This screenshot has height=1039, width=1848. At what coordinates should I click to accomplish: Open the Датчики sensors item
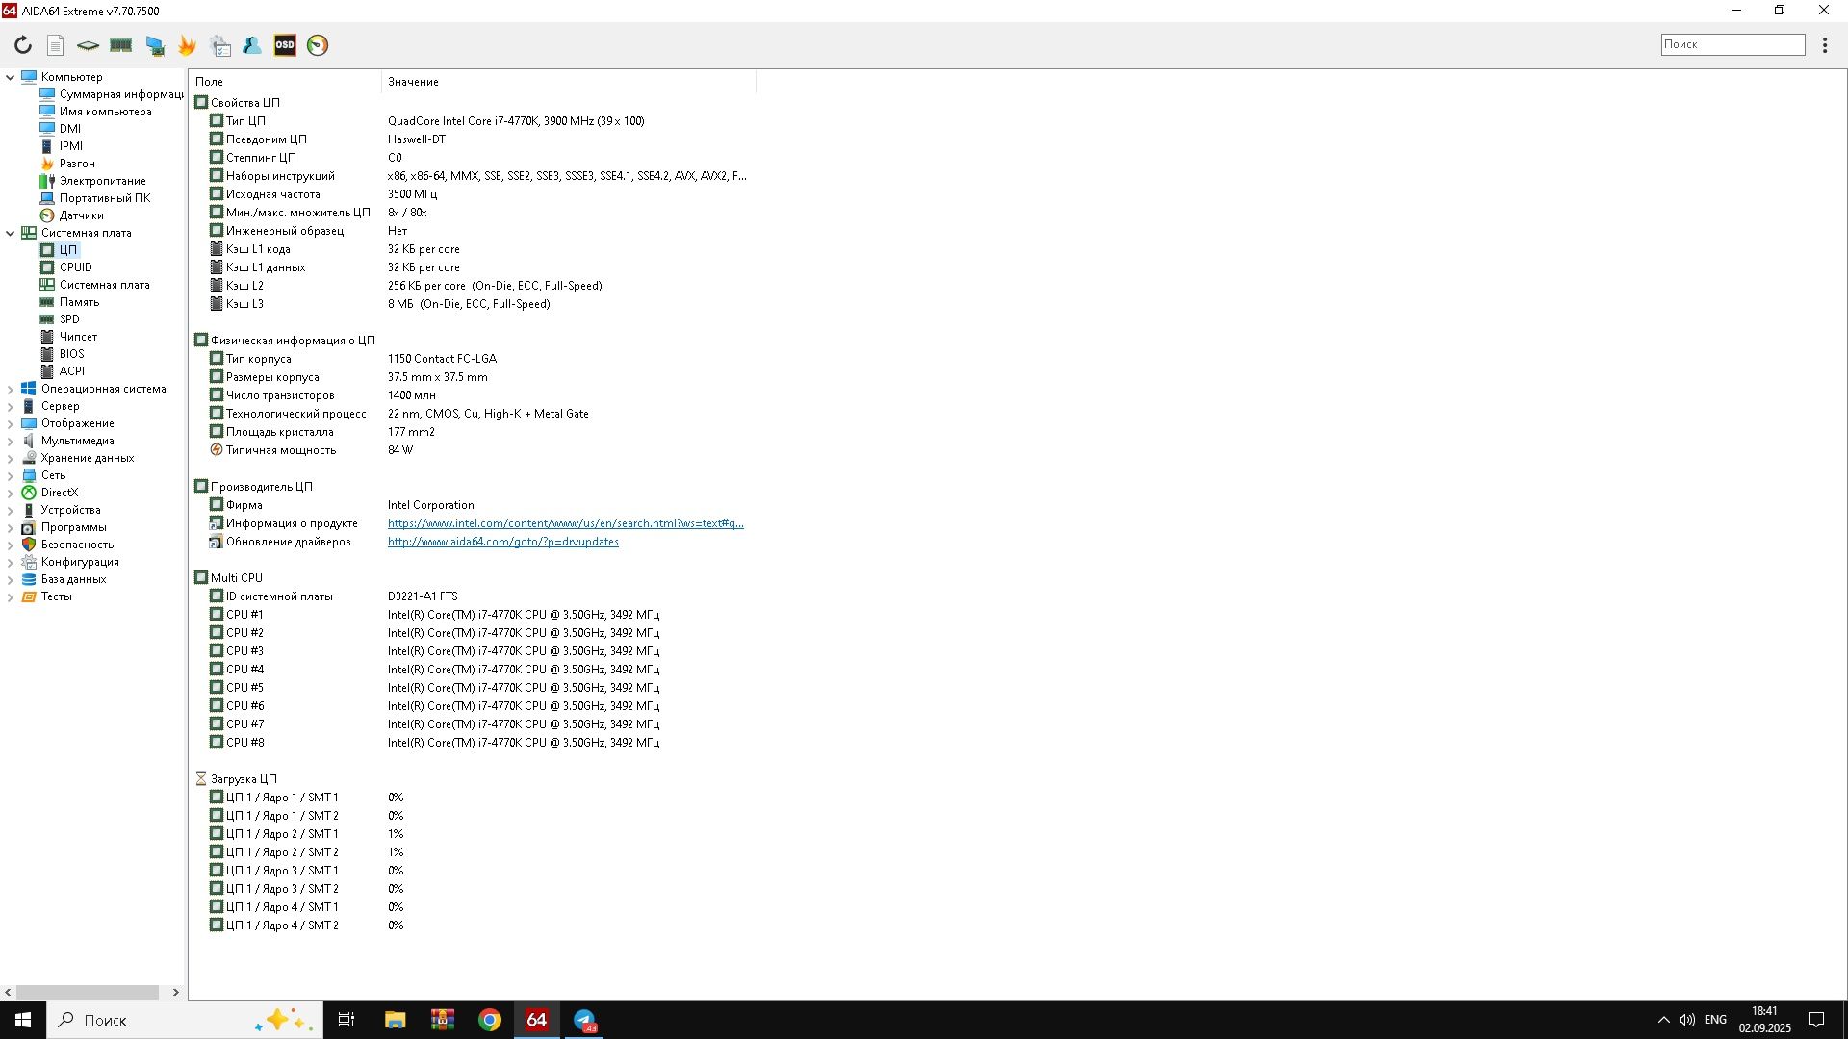click(71, 215)
